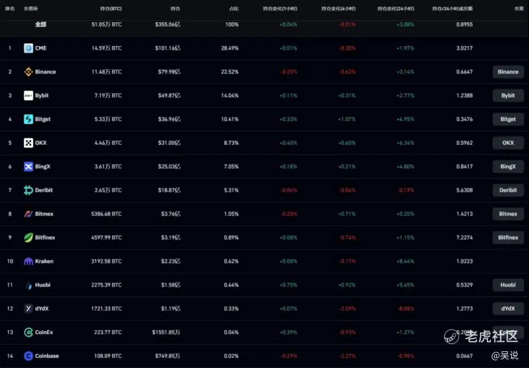Click the Coinbase logo icon
The image size is (529, 368).
coord(28,356)
